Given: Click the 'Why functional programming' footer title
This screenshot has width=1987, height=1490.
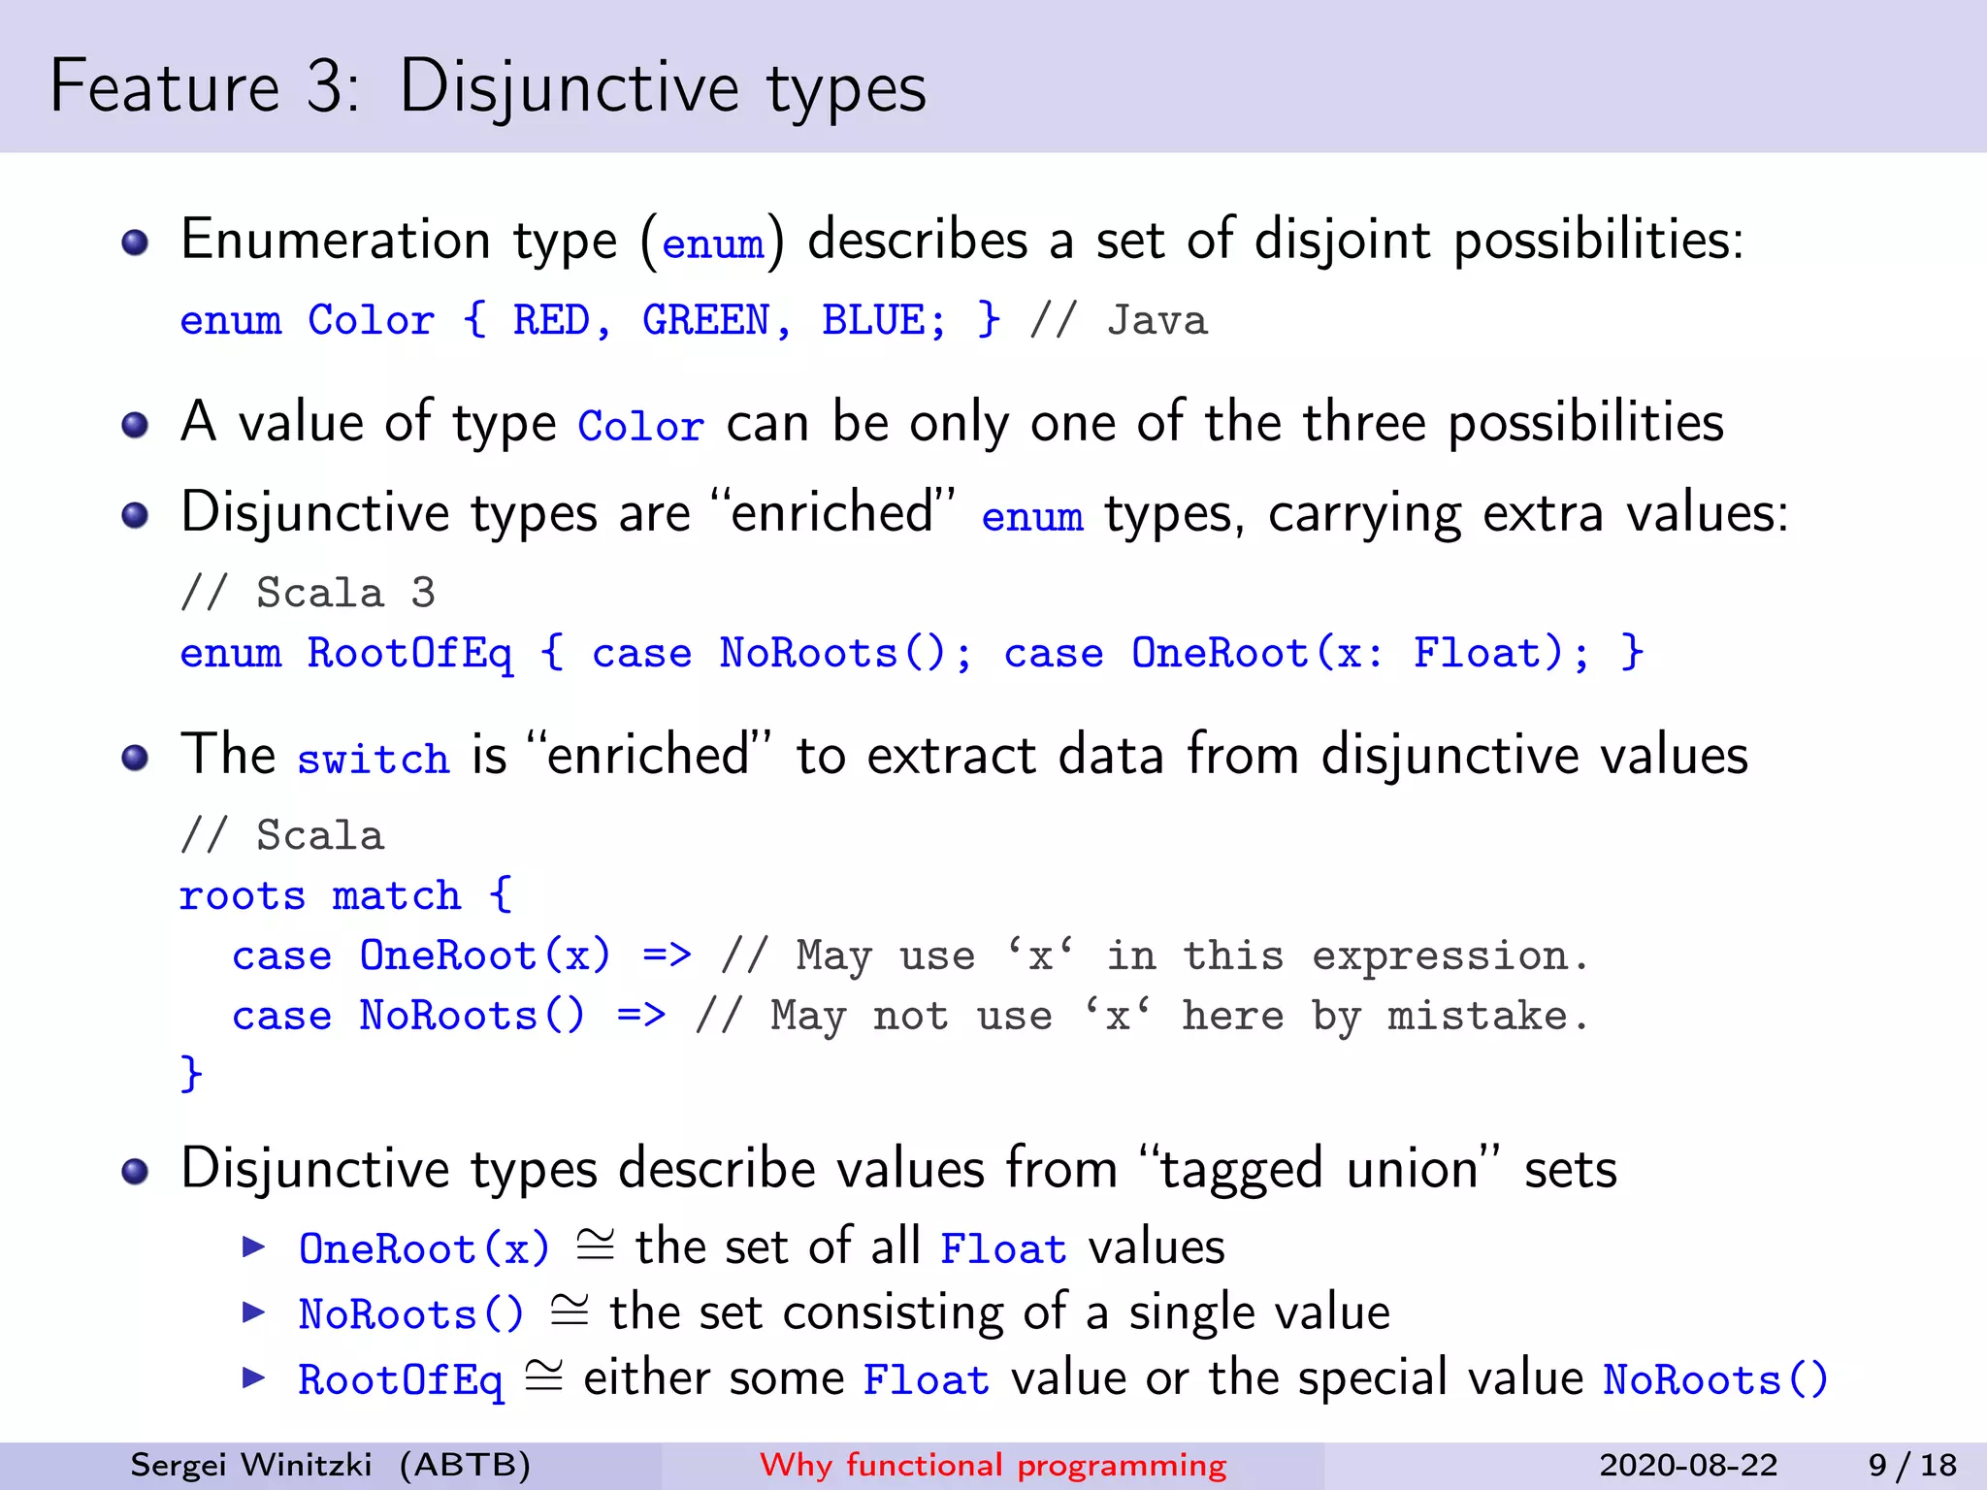Looking at the screenshot, I should (993, 1465).
